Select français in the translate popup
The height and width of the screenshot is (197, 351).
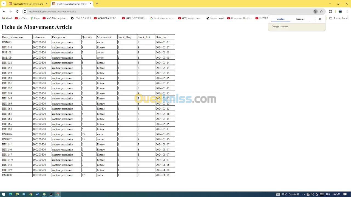pos(300,19)
